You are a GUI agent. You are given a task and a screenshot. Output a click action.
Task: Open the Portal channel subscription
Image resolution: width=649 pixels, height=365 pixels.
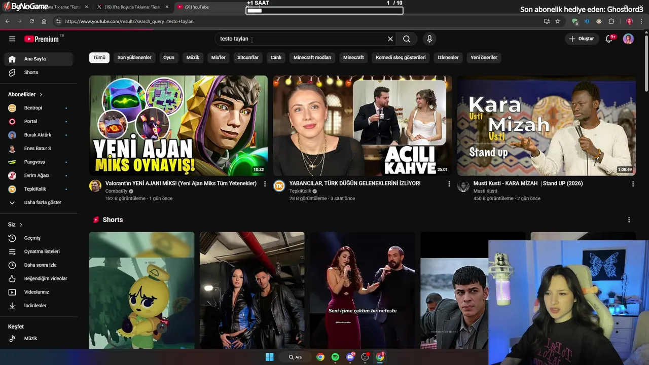pyautogui.click(x=39, y=122)
